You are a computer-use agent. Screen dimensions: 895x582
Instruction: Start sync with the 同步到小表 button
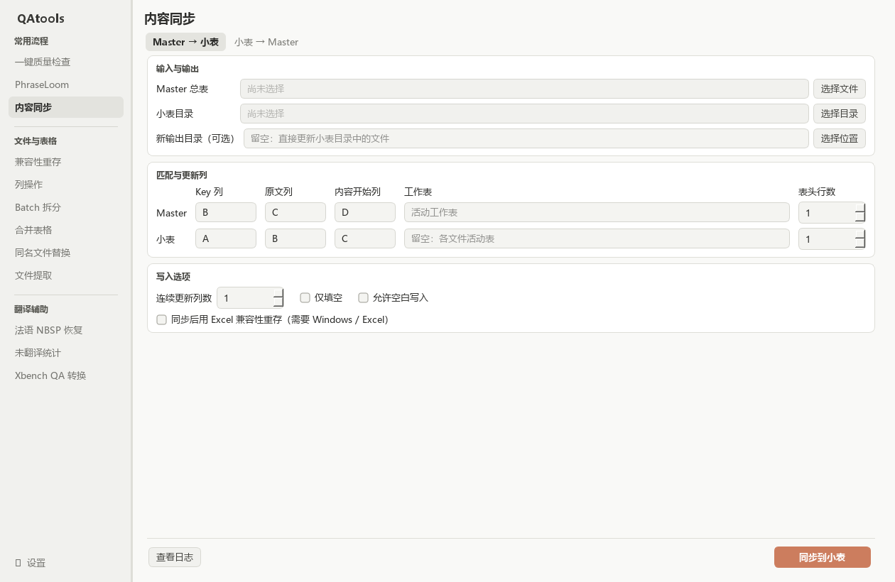point(823,557)
